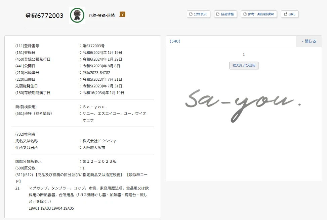Launch 参考：類似群検索 similar group search

(x=259, y=14)
